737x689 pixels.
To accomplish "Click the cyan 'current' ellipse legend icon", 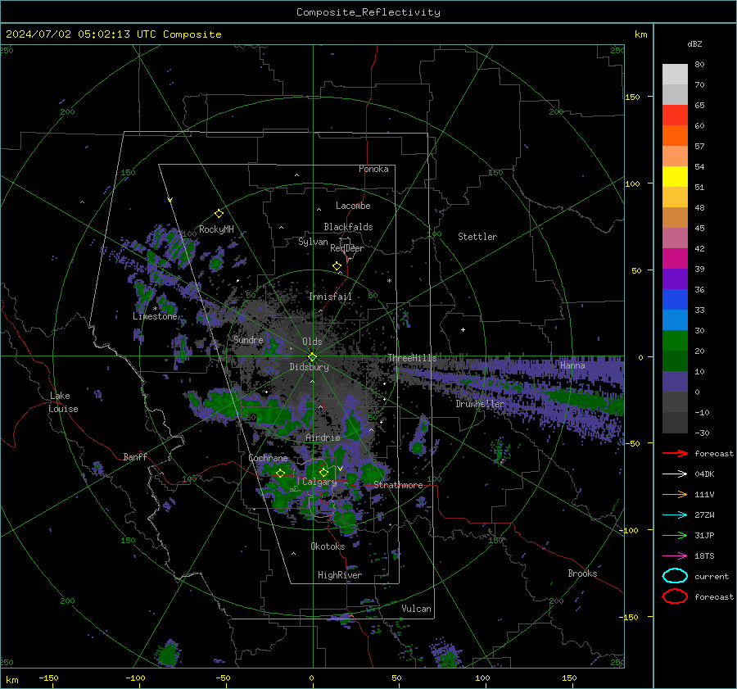I will [x=675, y=576].
